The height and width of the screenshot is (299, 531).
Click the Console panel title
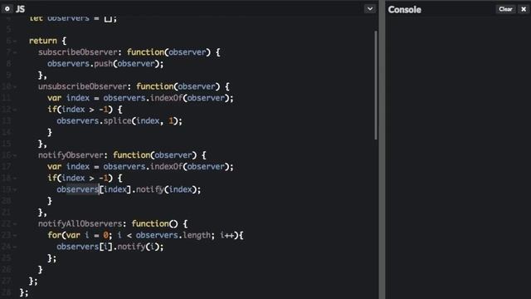pos(404,9)
